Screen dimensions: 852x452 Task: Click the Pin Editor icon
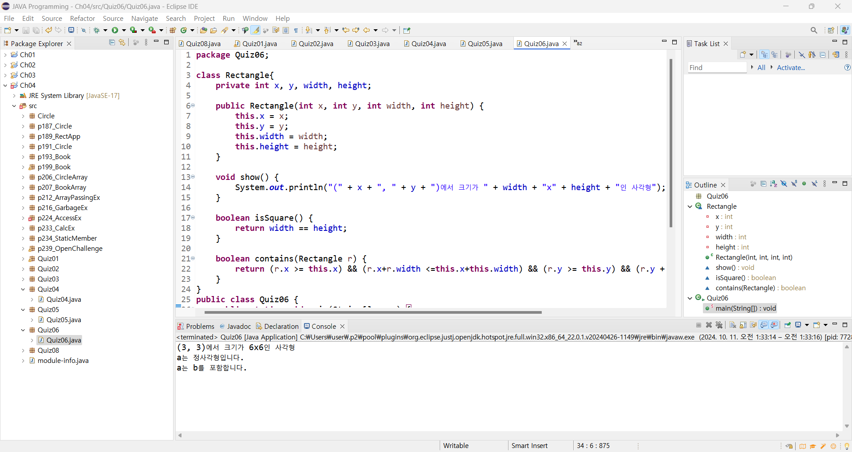[407, 30]
